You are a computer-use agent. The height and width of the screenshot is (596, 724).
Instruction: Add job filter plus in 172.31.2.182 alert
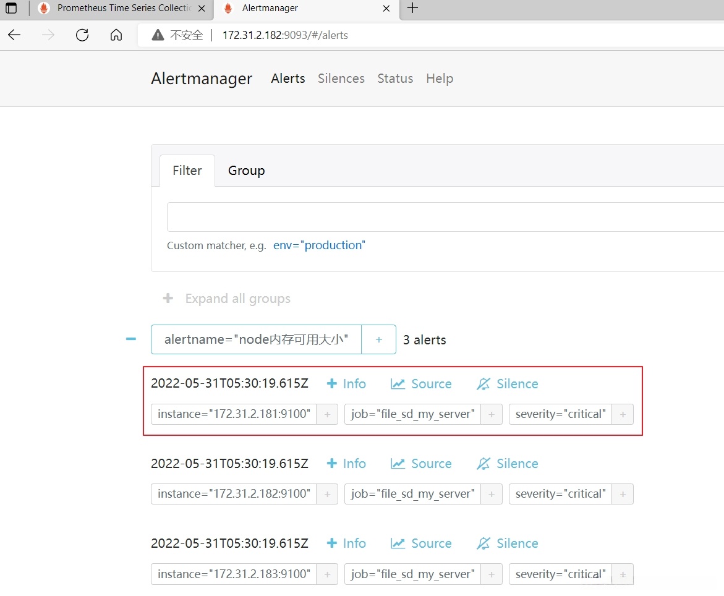[x=492, y=494]
